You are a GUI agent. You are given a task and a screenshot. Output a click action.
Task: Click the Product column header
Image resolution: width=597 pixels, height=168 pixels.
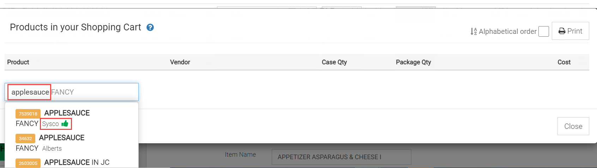(x=18, y=62)
